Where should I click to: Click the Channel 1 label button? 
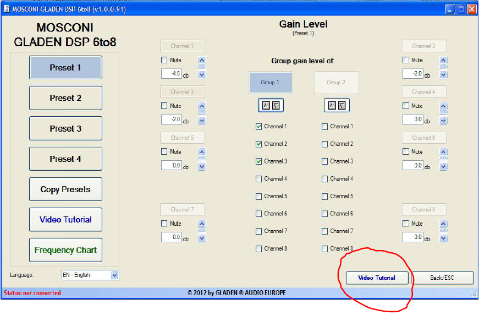coord(182,46)
